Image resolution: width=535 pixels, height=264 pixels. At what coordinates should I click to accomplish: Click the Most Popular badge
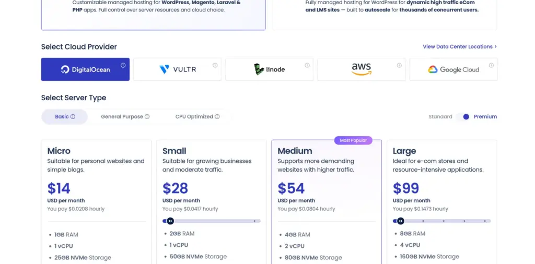(x=353, y=140)
